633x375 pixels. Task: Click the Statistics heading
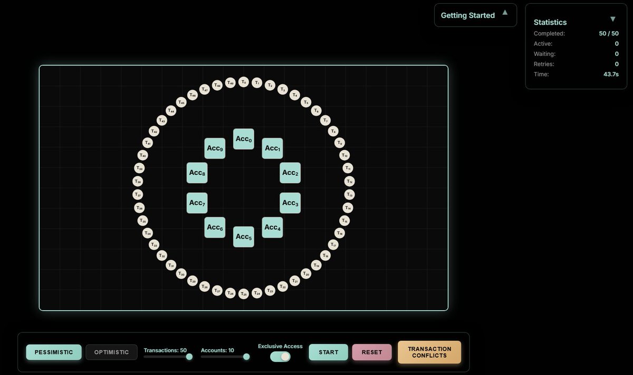pyautogui.click(x=550, y=22)
